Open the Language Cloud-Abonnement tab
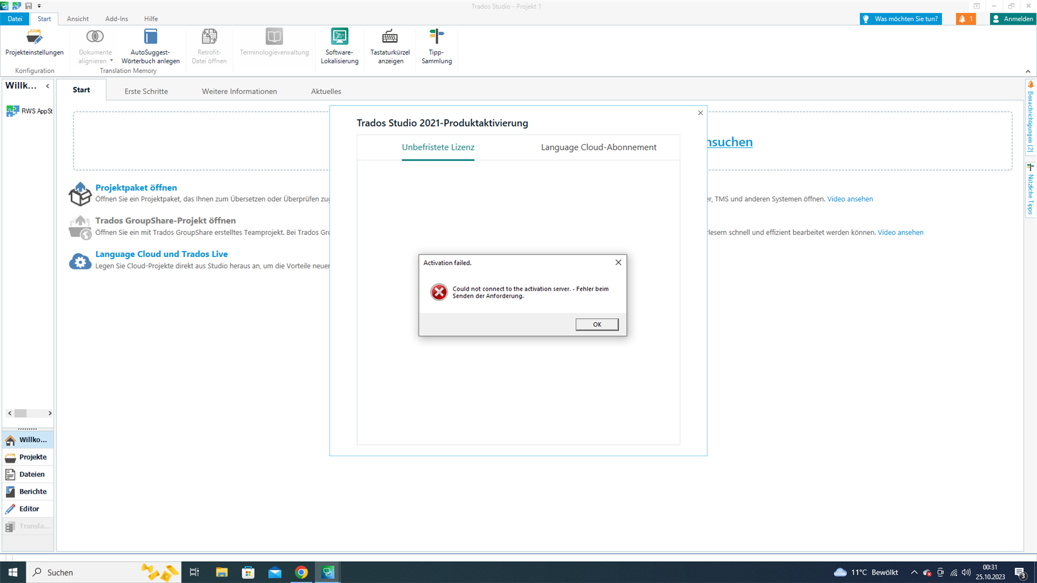Viewport: 1037px width, 583px height. click(598, 147)
